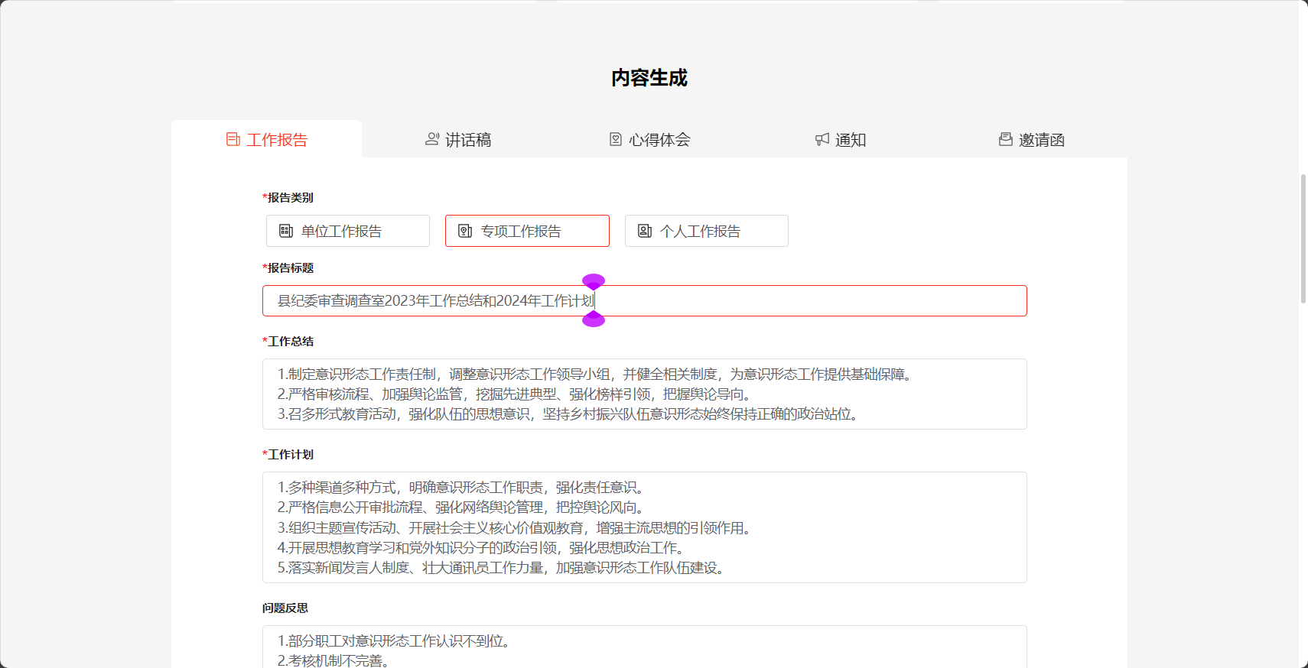1308x668 pixels.
Task: Click the 内容生成 heading
Action: pos(649,78)
